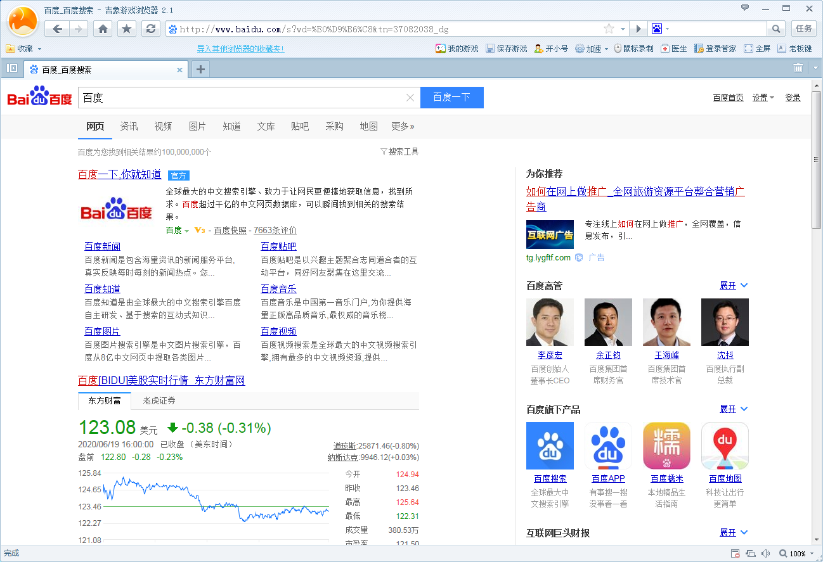Open browser message bubble icon in title bar
Image resolution: width=823 pixels, height=562 pixels.
[745, 8]
